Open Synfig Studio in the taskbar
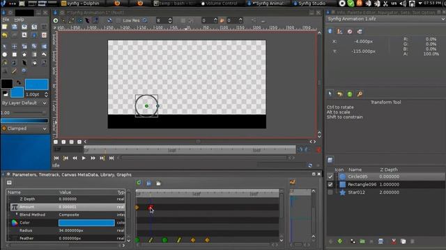This screenshot has width=446, height=250. tap(312, 3)
